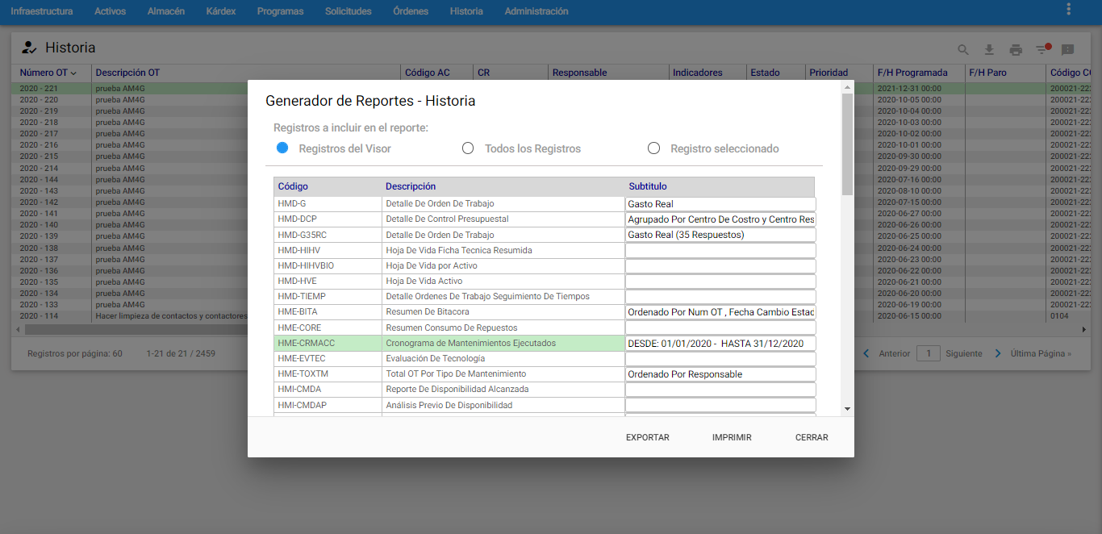Image resolution: width=1102 pixels, height=534 pixels.
Task: Open the Historia menu
Action: coord(466,11)
